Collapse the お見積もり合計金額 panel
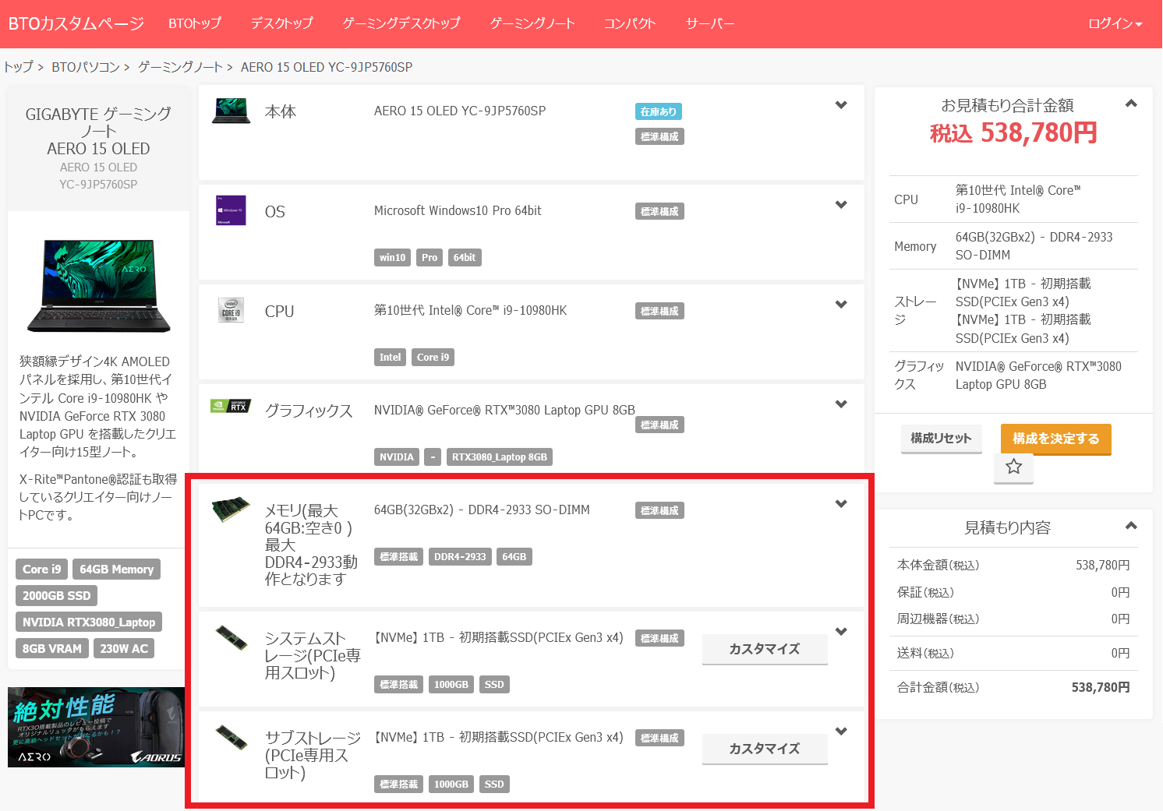The image size is (1163, 811). coord(1131,104)
